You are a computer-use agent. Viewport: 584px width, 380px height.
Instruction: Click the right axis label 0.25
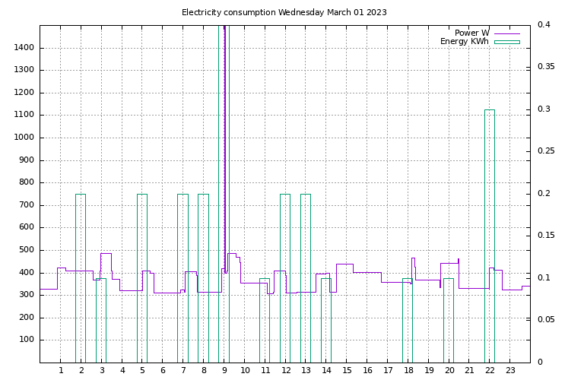(547, 150)
